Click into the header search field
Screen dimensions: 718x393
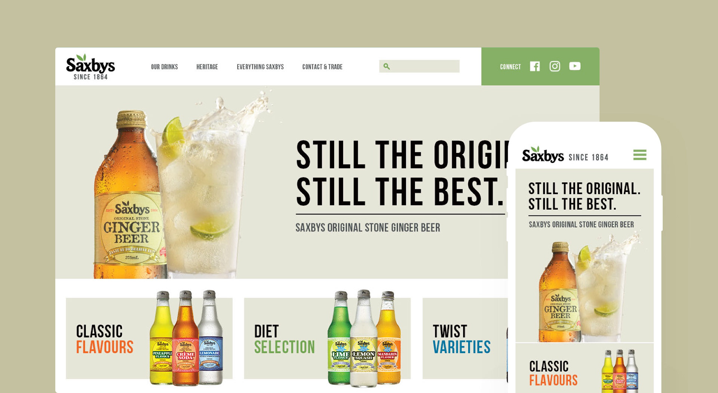419,66
